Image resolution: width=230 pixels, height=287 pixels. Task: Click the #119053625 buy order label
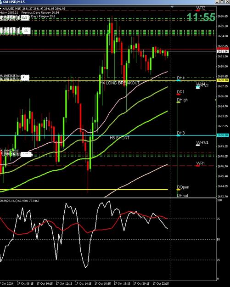[11, 75]
